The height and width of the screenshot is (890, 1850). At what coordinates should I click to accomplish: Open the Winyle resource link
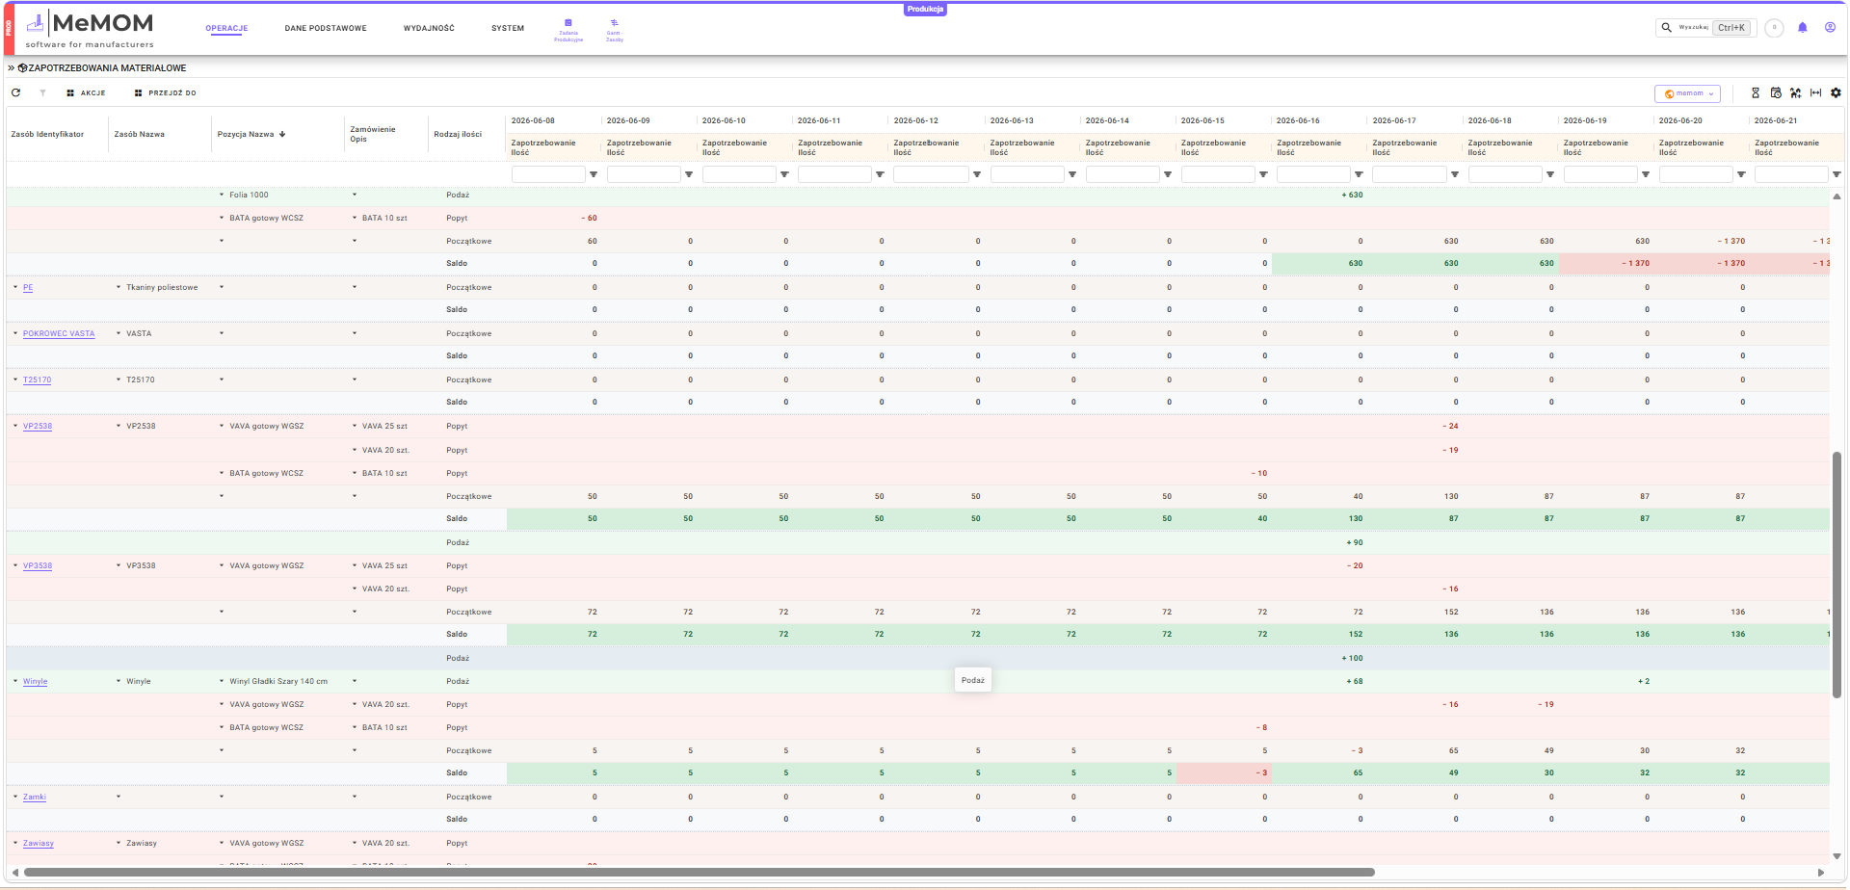tap(36, 681)
